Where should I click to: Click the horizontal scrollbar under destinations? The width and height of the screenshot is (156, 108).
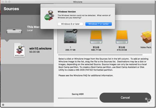click(100, 55)
